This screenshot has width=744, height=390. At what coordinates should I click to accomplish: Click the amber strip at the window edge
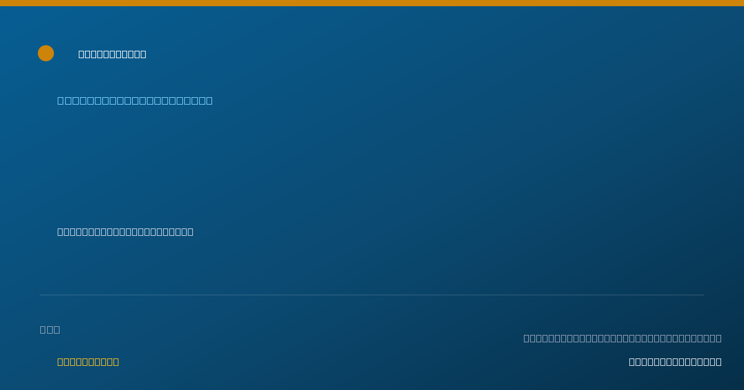coord(372,3)
